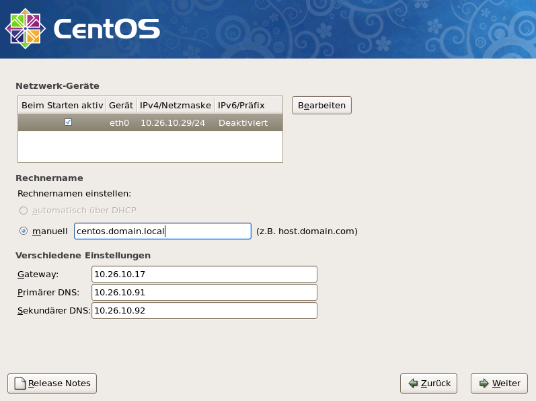Click the 'Deaktiviert' IPv6 cell
Viewport: 536px width, 401px height.
243,122
